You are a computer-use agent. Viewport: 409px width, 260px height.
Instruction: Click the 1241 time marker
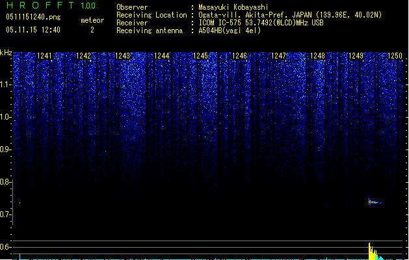click(44, 56)
